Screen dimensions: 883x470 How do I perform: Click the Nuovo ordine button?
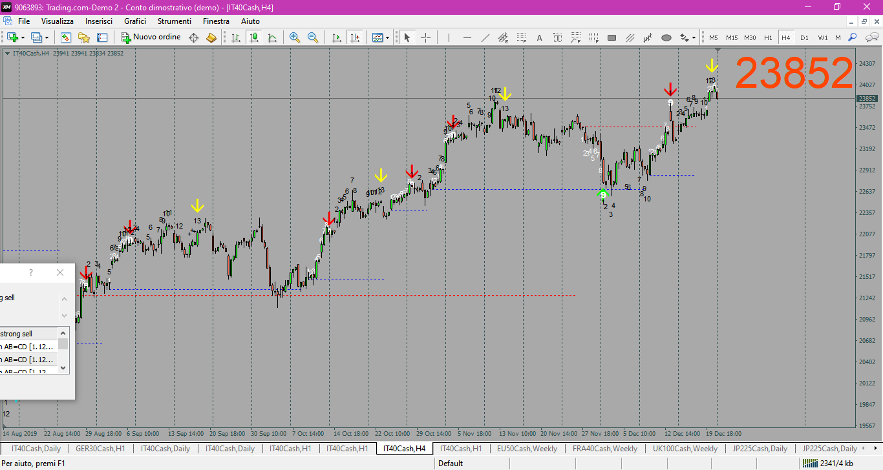[x=152, y=37]
